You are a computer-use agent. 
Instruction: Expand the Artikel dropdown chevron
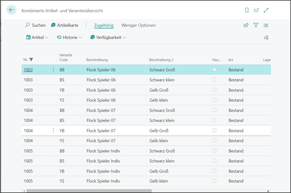(x=47, y=38)
